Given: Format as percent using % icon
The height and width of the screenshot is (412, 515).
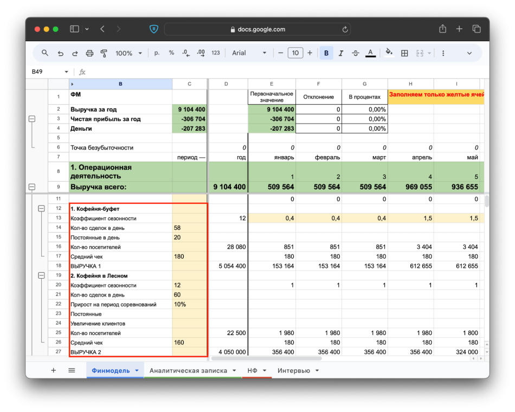Looking at the screenshot, I should [171, 53].
